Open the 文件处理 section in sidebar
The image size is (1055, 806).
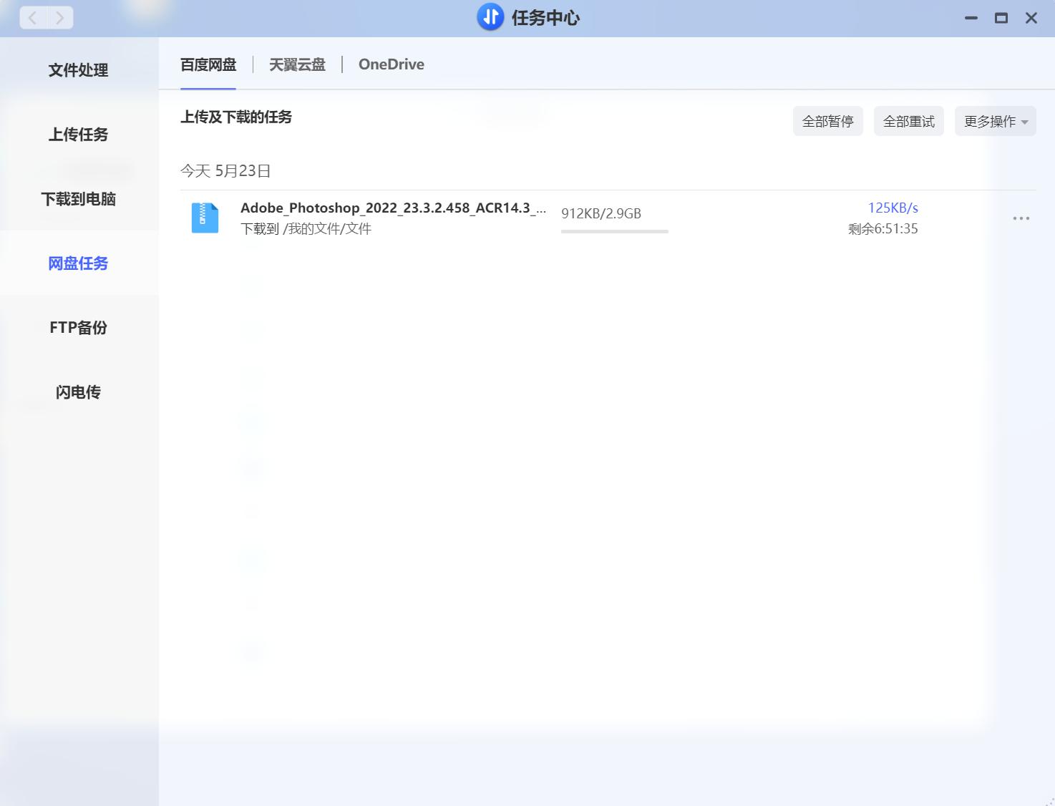pos(78,70)
